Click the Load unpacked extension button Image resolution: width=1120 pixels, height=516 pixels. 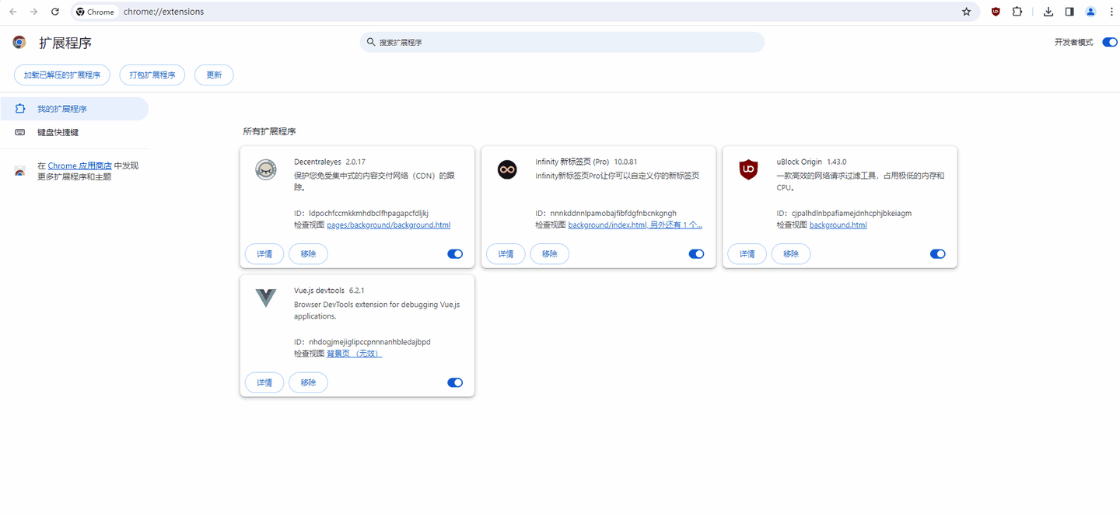click(62, 75)
